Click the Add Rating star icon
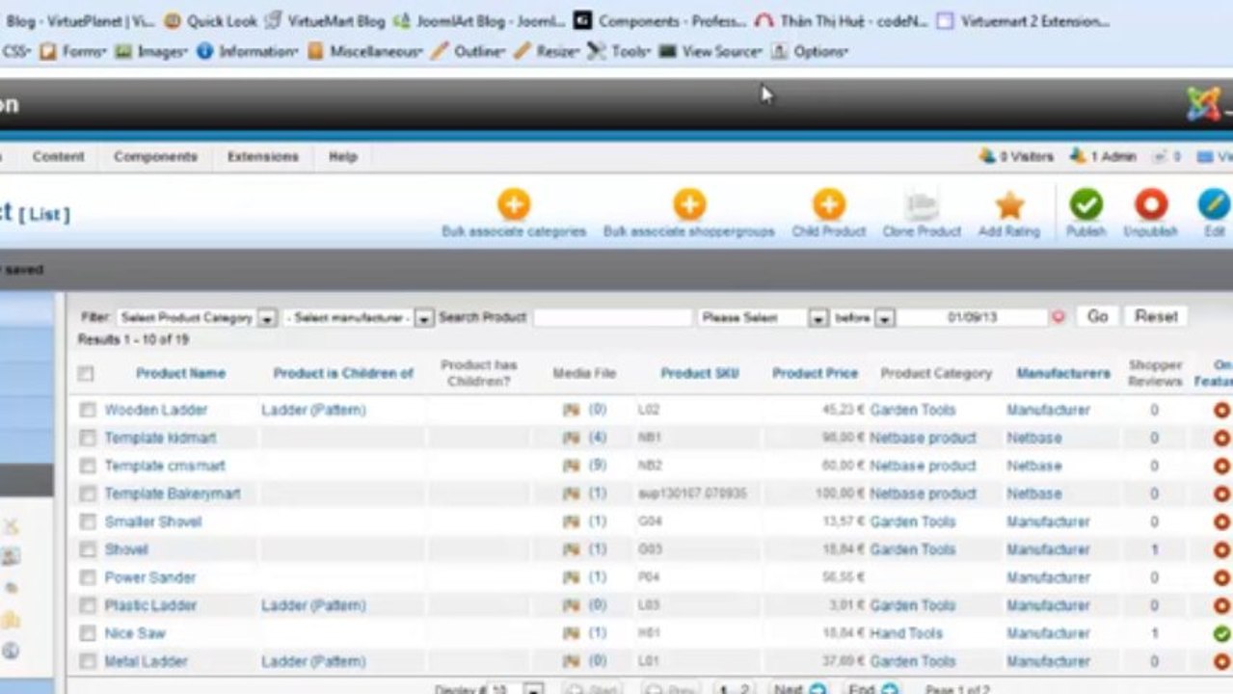Viewport: 1233px width, 694px height. [x=1009, y=204]
